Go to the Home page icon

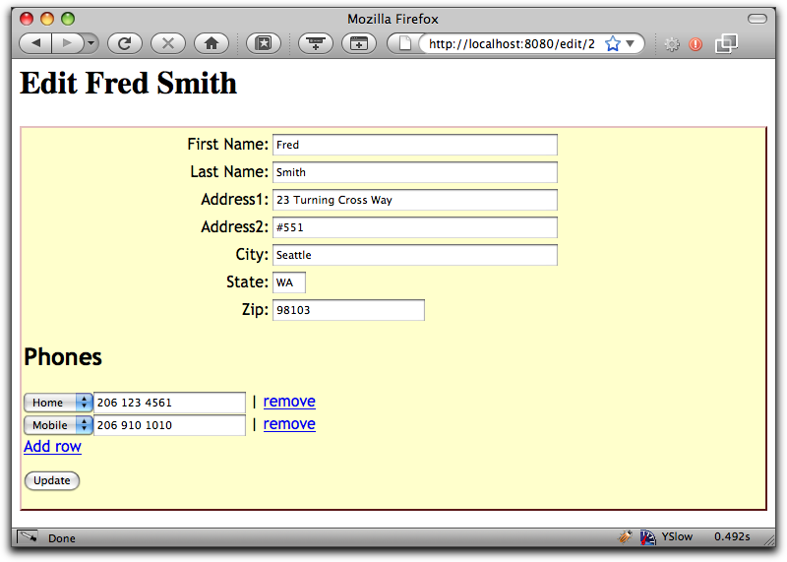coord(212,43)
